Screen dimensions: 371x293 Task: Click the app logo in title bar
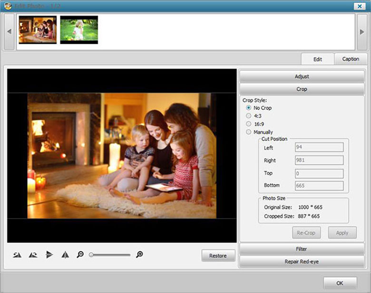[x=7, y=6]
